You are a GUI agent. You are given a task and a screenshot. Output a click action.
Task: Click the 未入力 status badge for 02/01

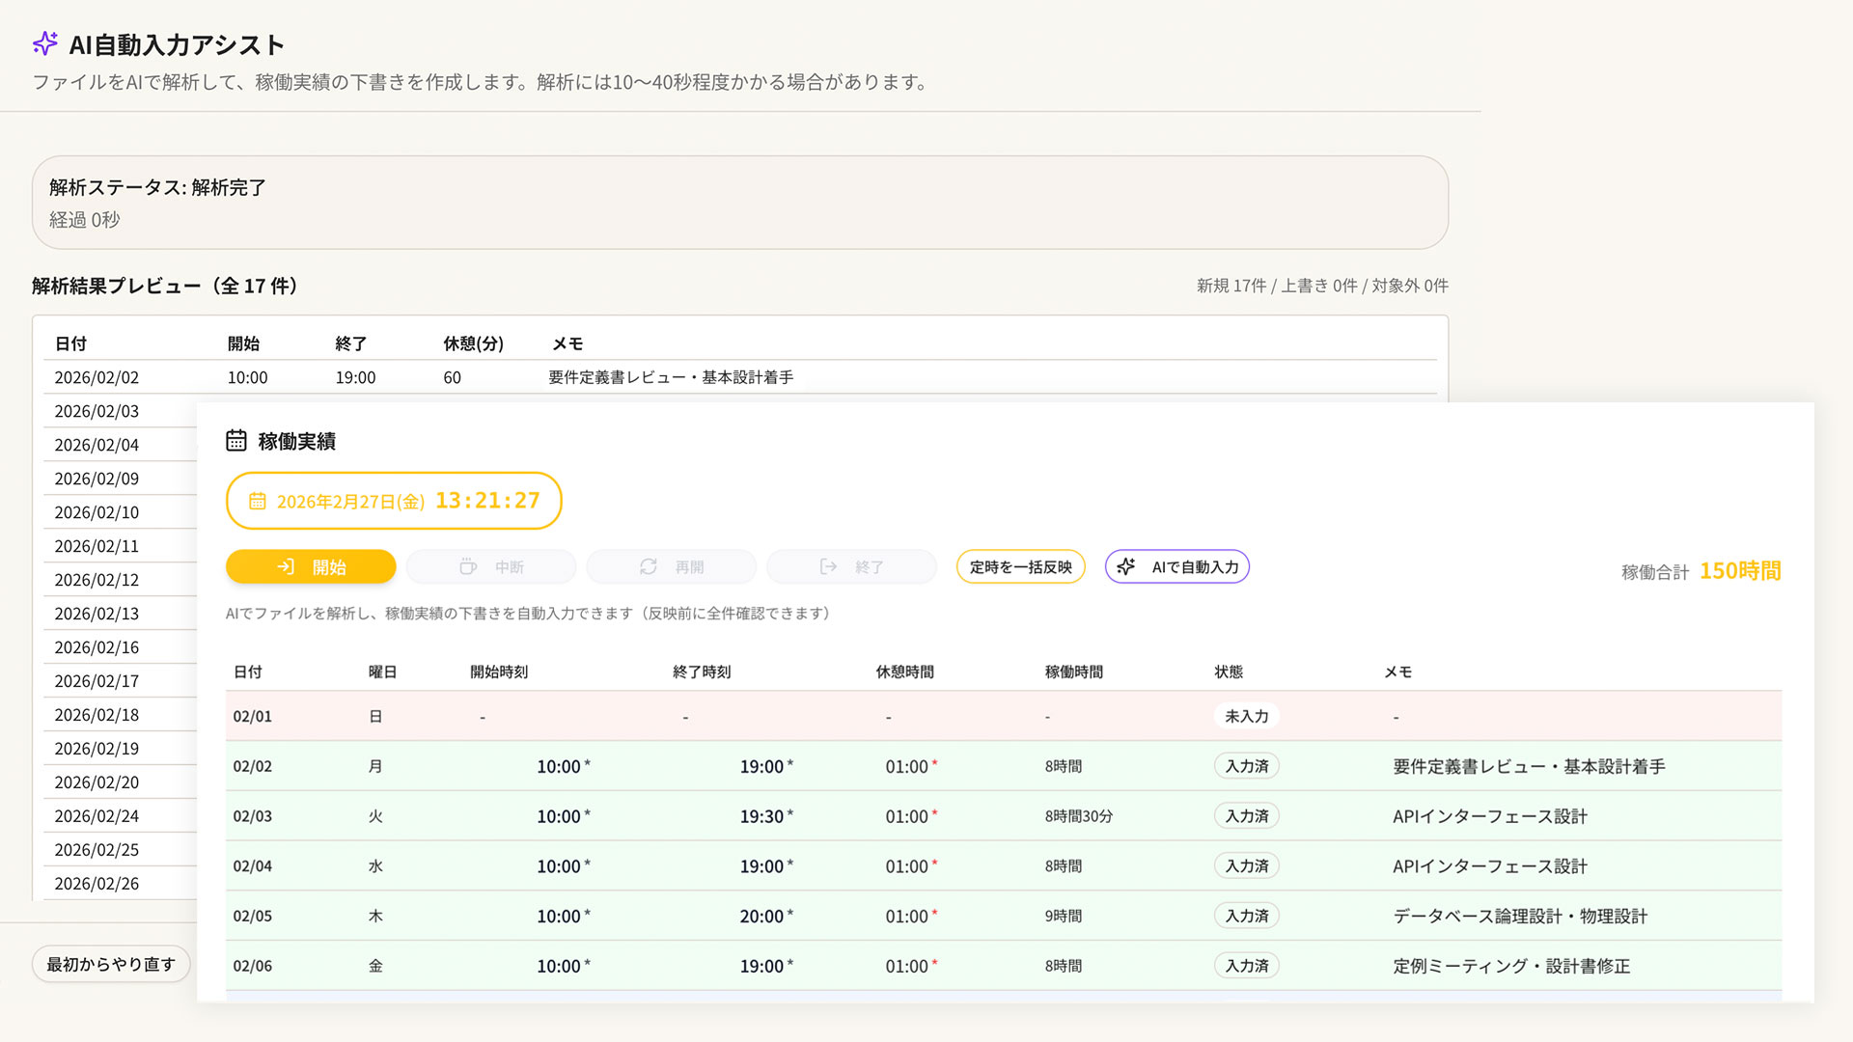pyautogui.click(x=1246, y=716)
